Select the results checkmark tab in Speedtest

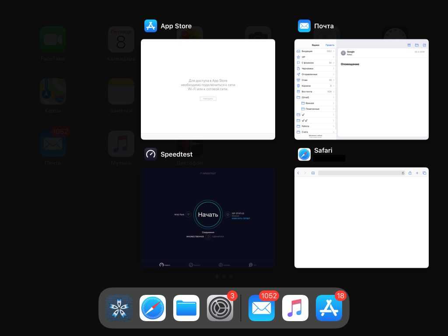pos(194,265)
